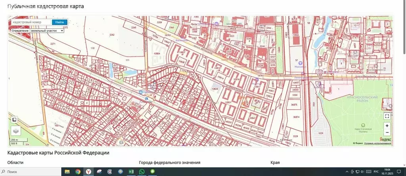
Task: Zoom out using the map minus button
Action: click(x=387, y=132)
